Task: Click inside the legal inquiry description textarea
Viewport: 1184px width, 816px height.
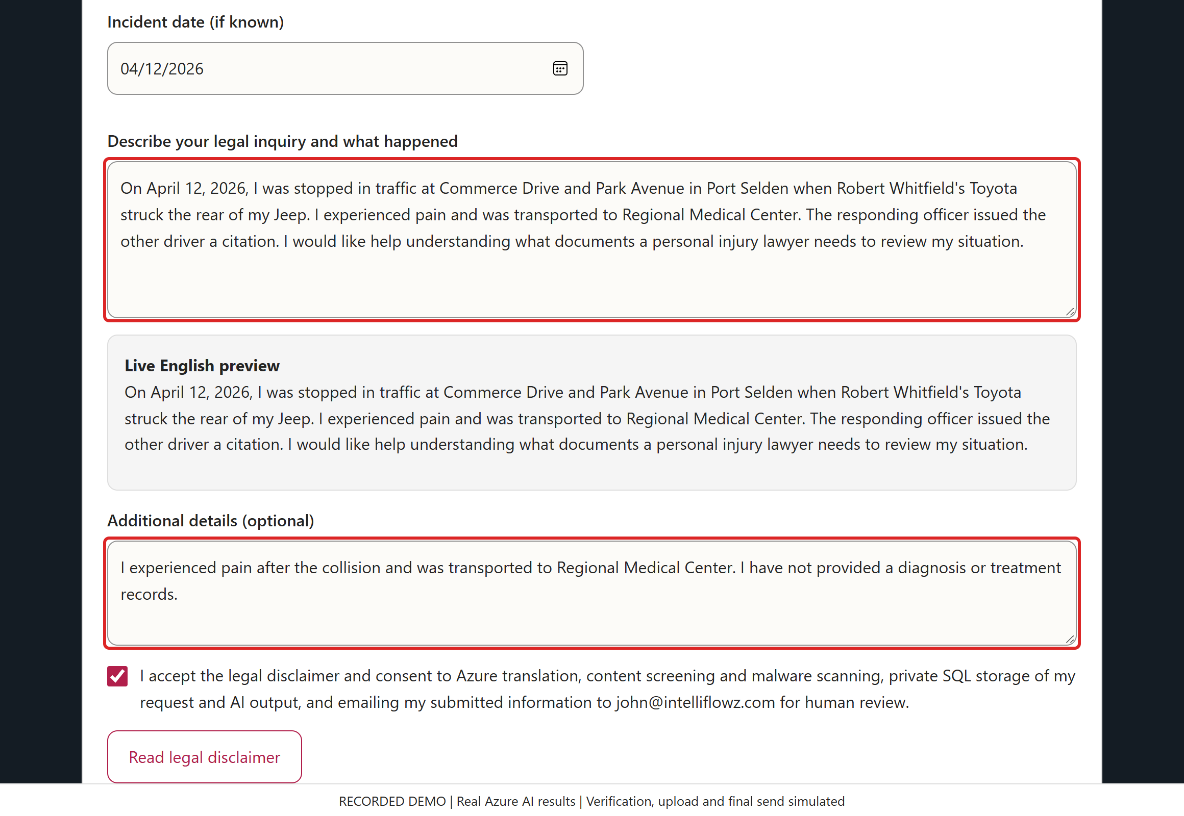Action: tap(591, 240)
